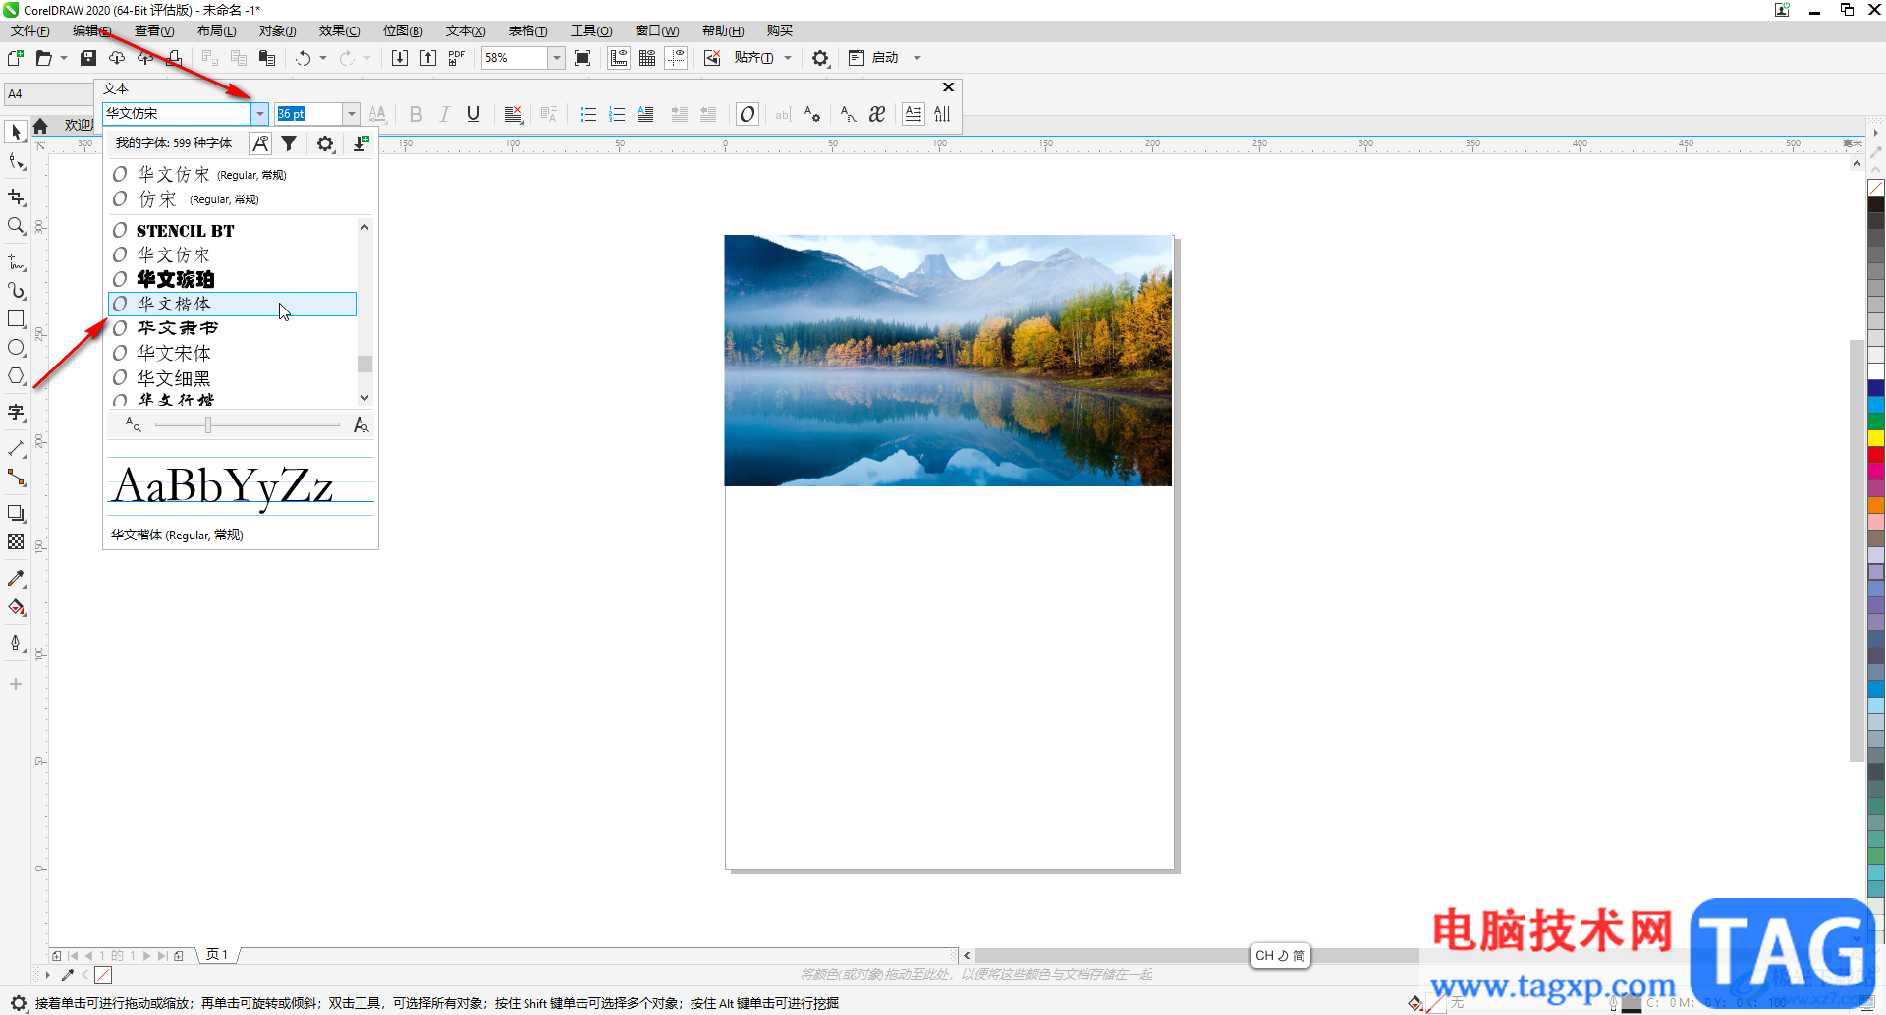Image resolution: width=1886 pixels, height=1015 pixels.
Task: Open the Options gear in the standard toolbar
Action: coord(820,58)
